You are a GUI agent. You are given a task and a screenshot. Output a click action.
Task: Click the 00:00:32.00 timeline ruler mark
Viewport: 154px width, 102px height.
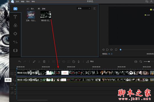click(71, 67)
